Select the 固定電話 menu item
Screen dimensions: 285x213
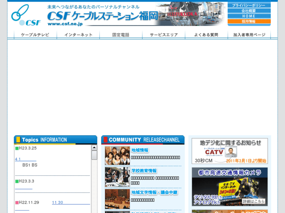tap(121, 35)
